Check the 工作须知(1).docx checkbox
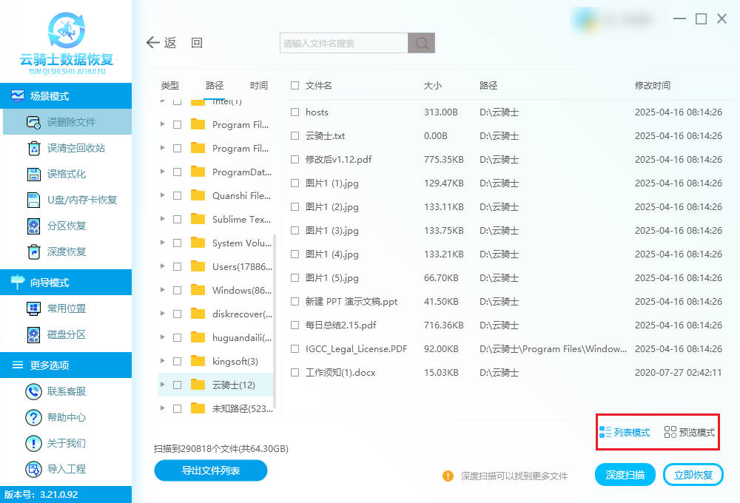Viewport: 740px width, 503px height. tap(295, 372)
